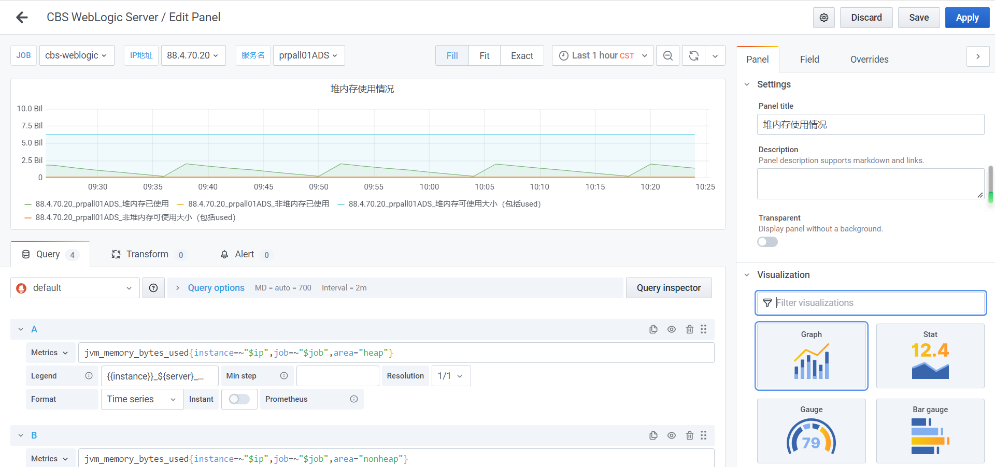The width and height of the screenshot is (995, 467).
Task: Collapse the Settings section
Action: (747, 84)
